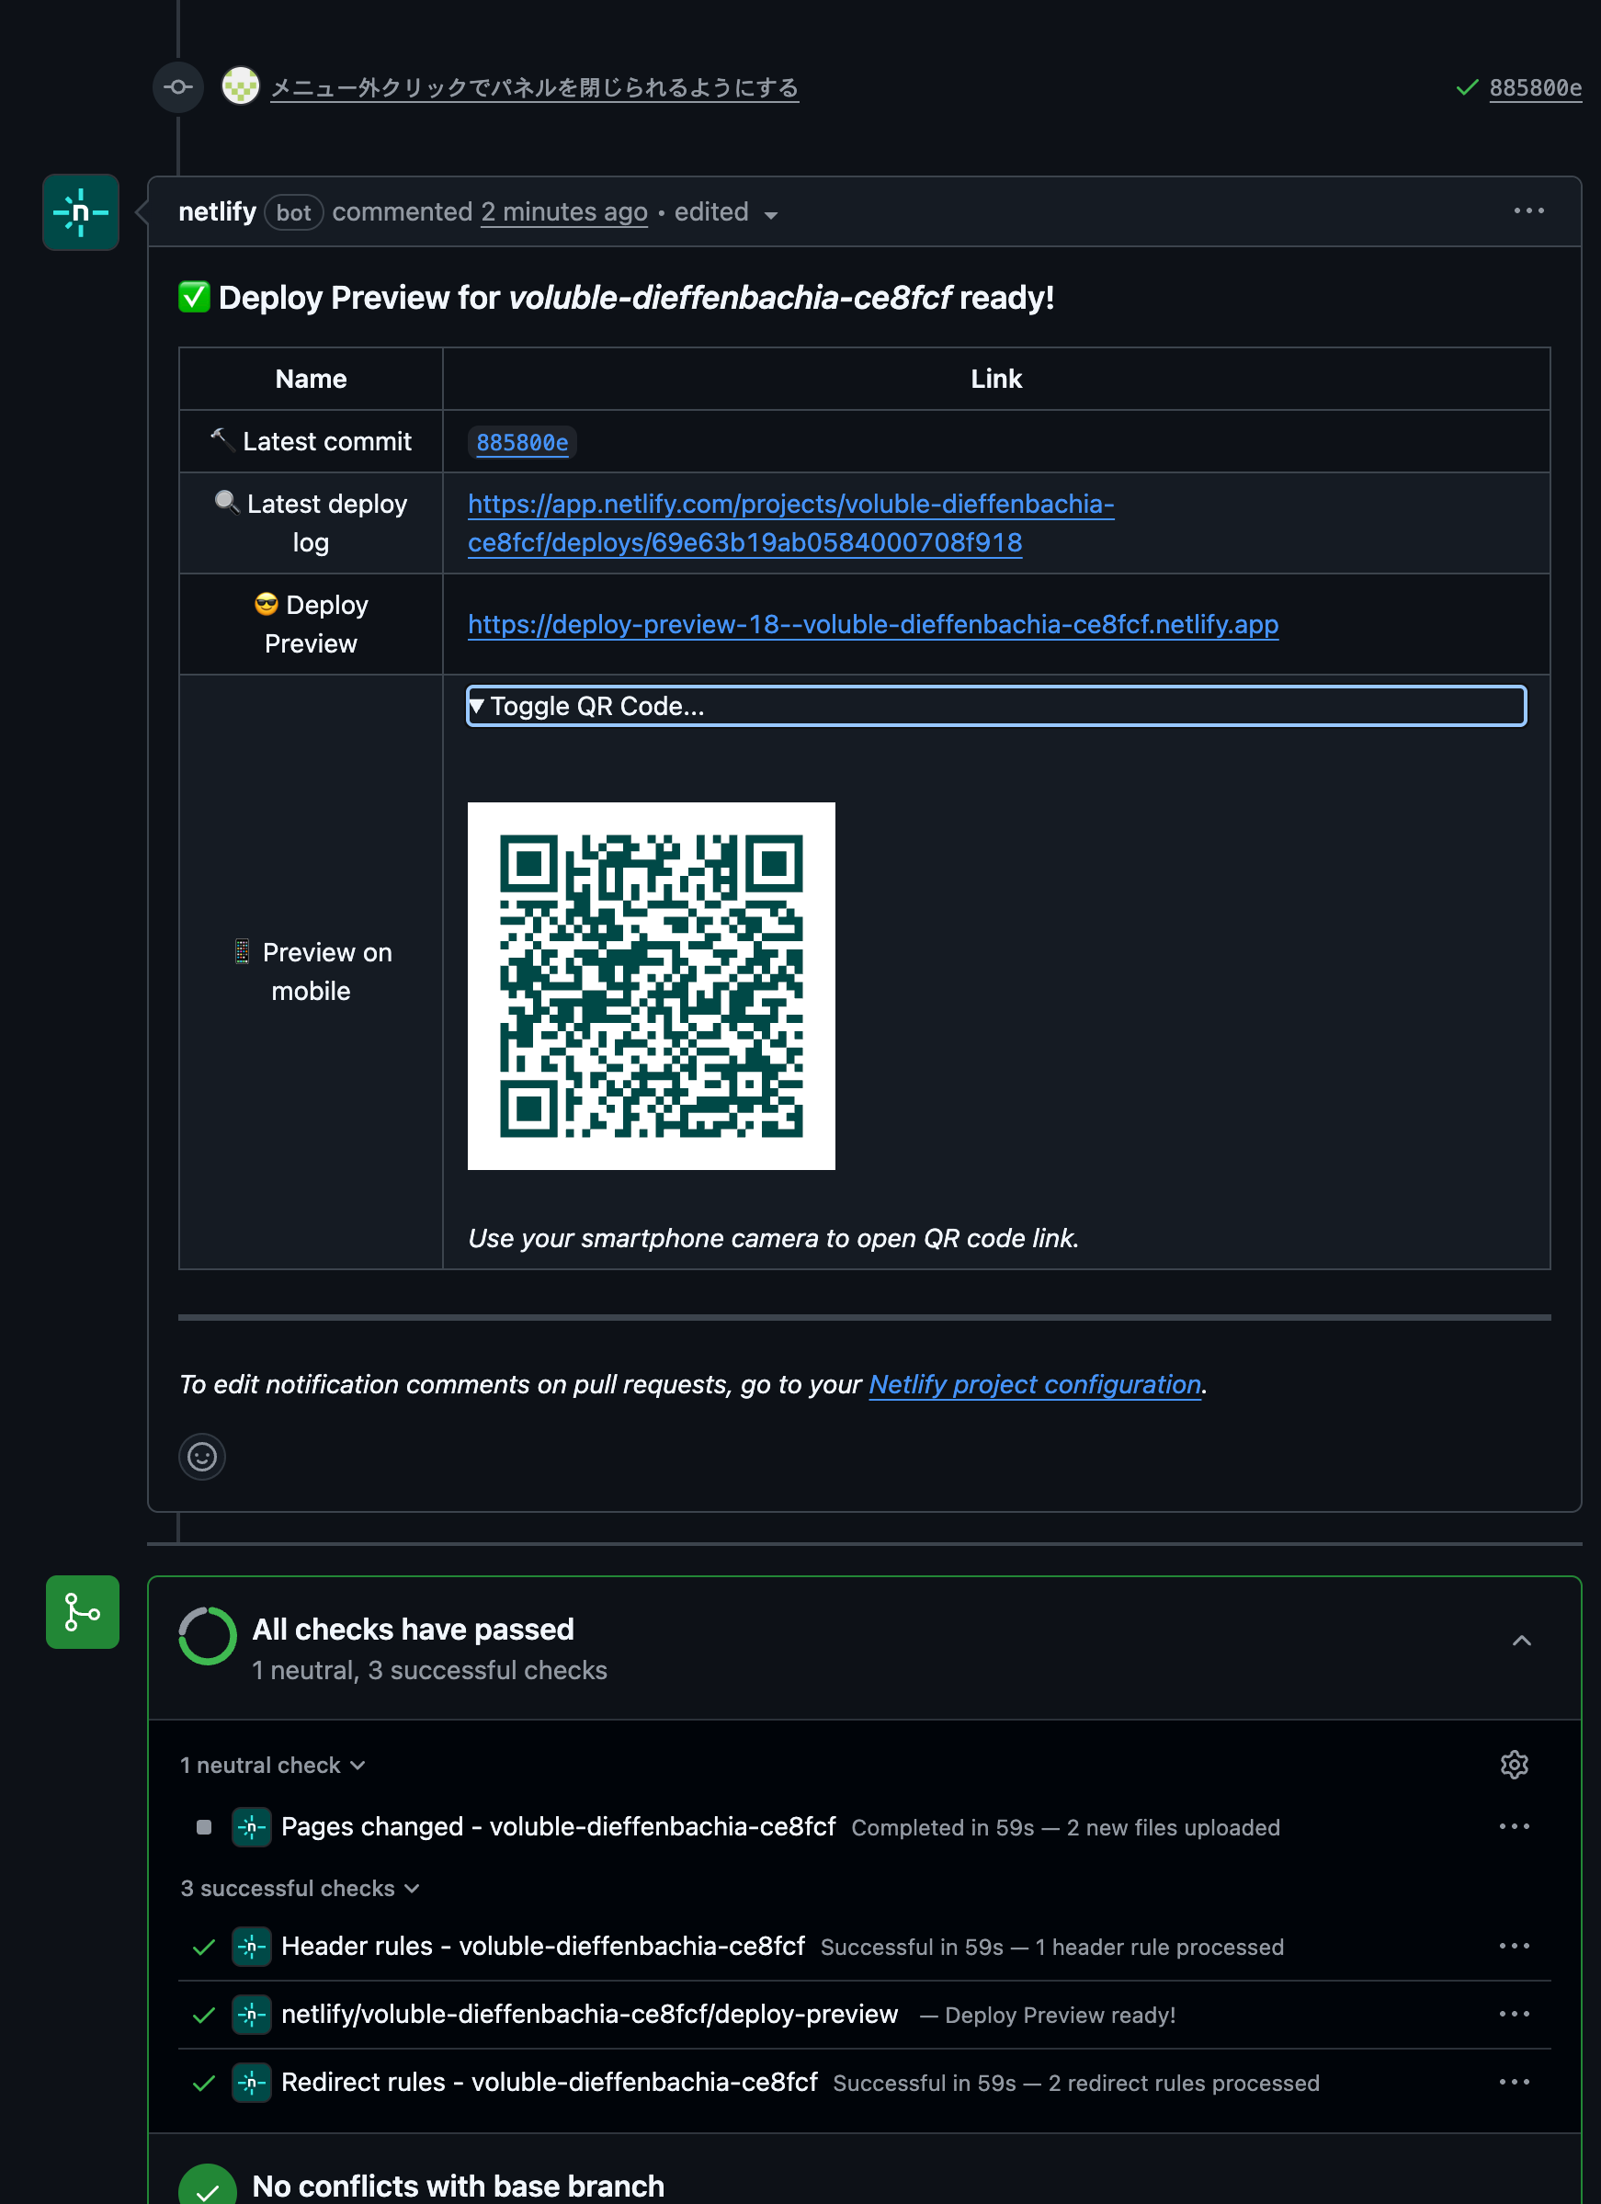Open the edited history dropdown

(x=726, y=213)
